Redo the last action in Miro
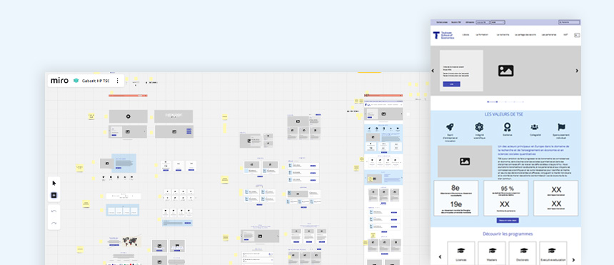This screenshot has width=614, height=265. [54, 223]
